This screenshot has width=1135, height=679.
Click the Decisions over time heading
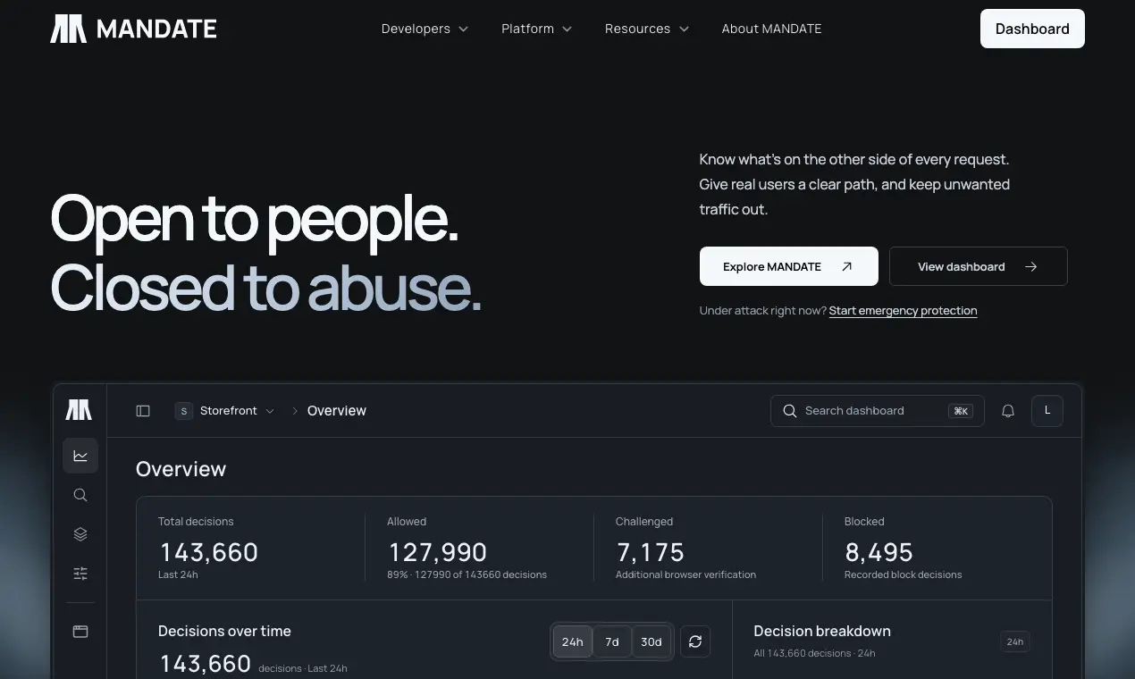tap(224, 631)
